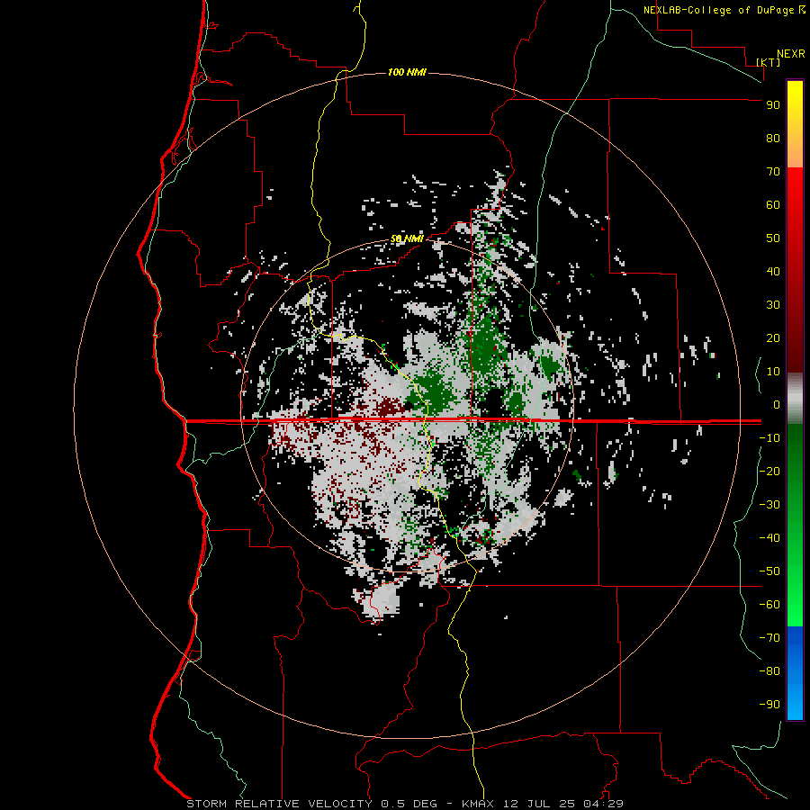
Task: Click the 04:29 timestamp in caption
Action: click(603, 804)
